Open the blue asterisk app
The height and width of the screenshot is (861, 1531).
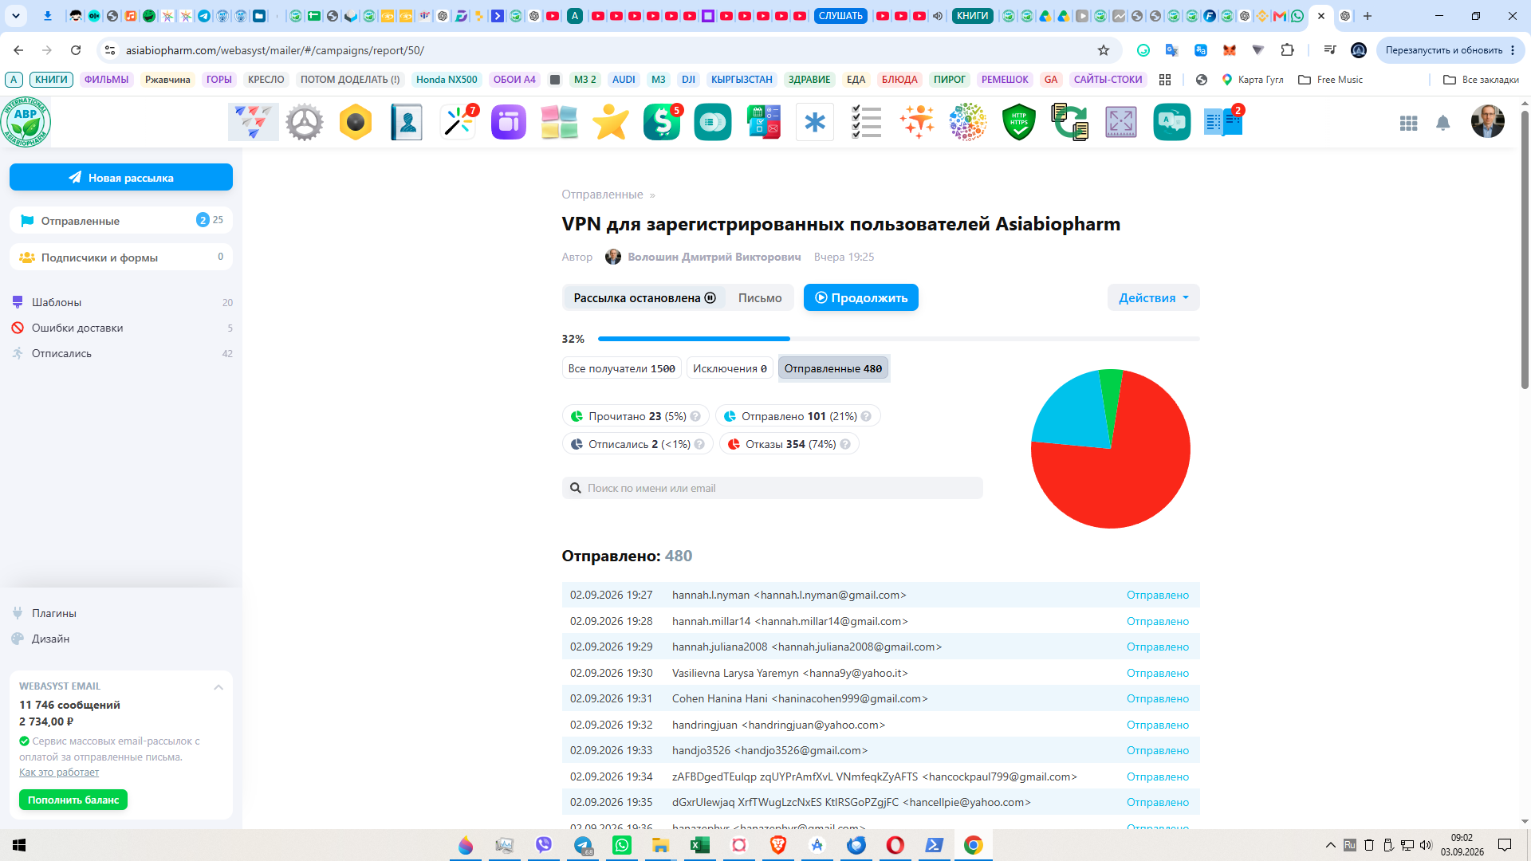coord(815,122)
